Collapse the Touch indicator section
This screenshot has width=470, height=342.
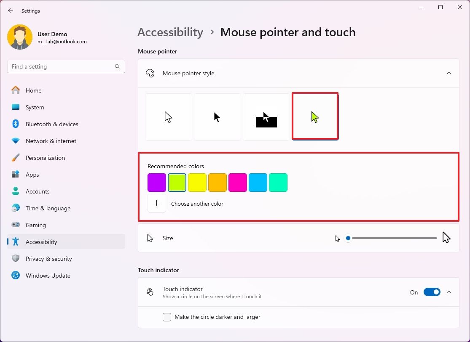pos(449,292)
